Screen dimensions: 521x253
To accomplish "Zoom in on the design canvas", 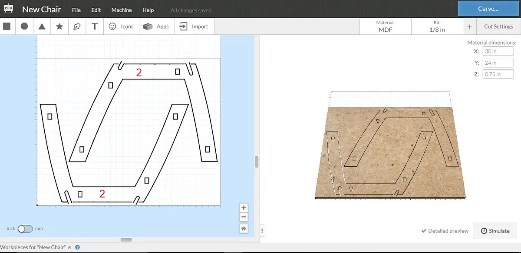I will click(244, 208).
